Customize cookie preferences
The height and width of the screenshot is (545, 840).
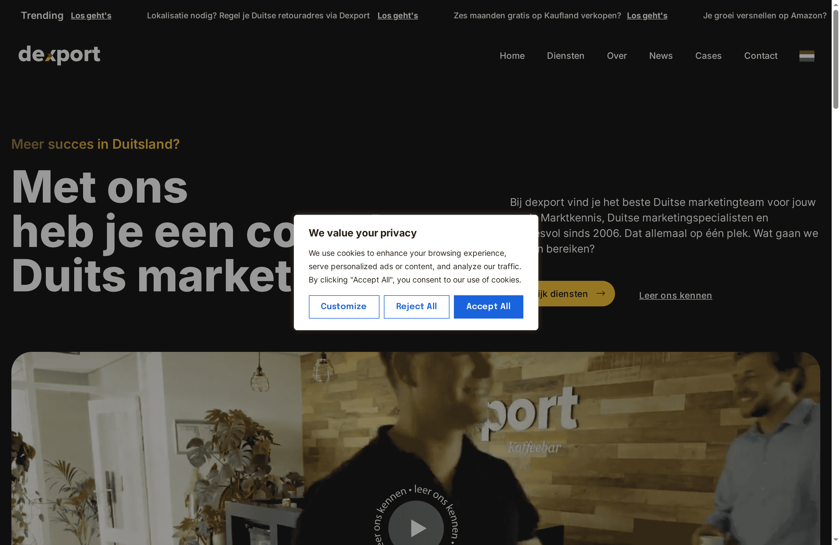[343, 307]
